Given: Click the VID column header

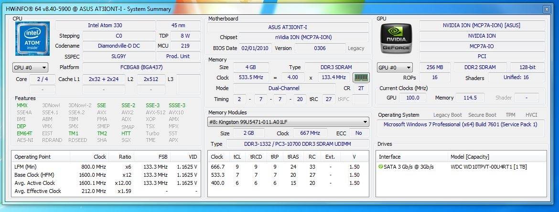Looking at the screenshot, I should [185, 157].
